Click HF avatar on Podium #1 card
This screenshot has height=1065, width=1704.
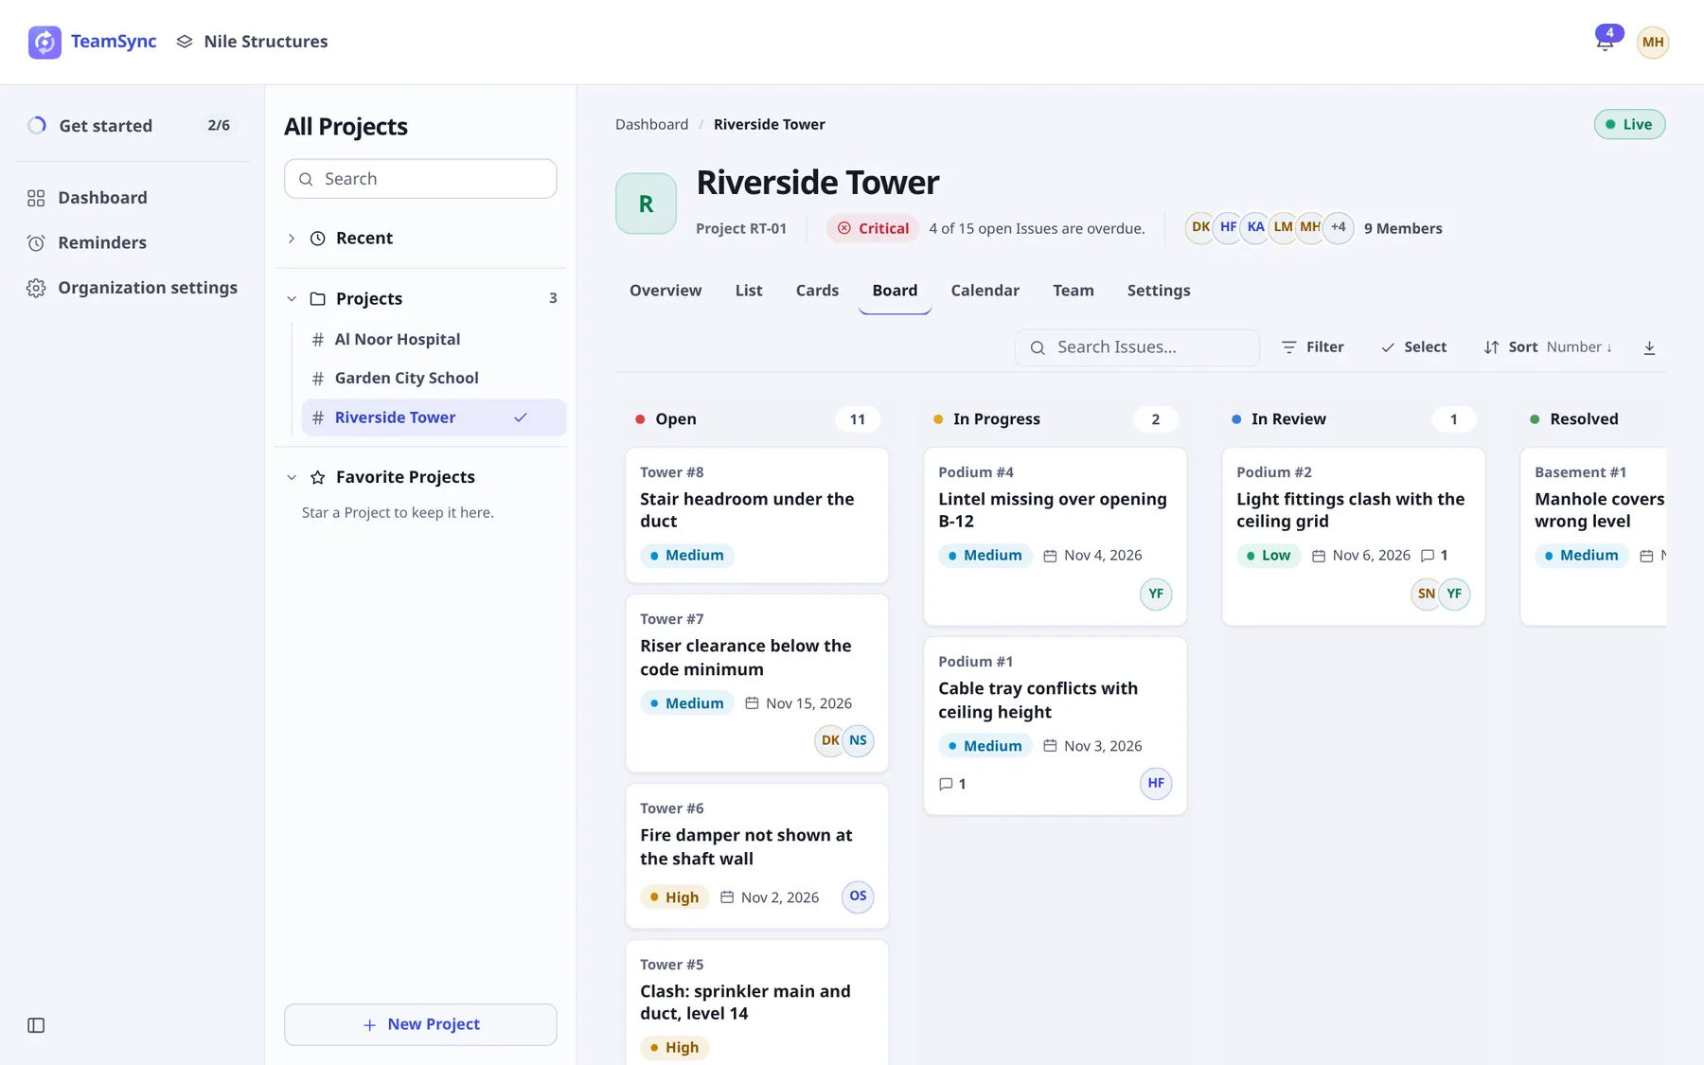pos(1156,783)
